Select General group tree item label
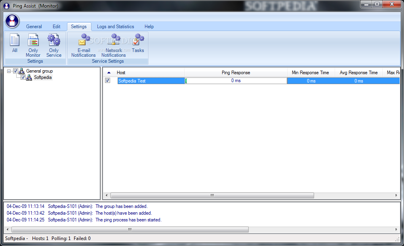404x246 pixels. [x=40, y=71]
